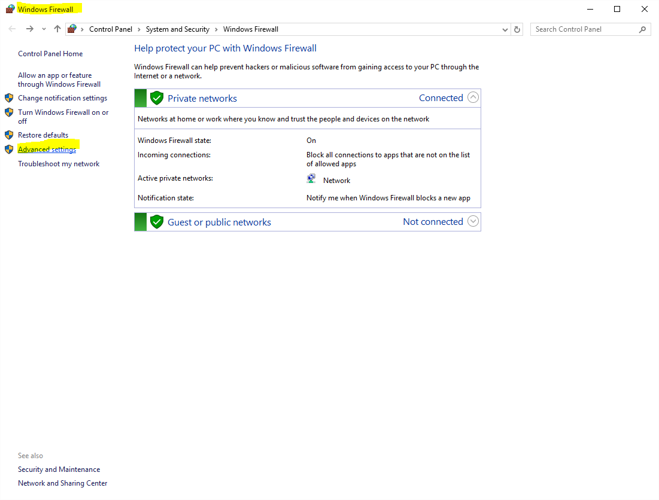Expand submenu arrow after System and Security
The height and width of the screenshot is (500, 659).
[216, 29]
